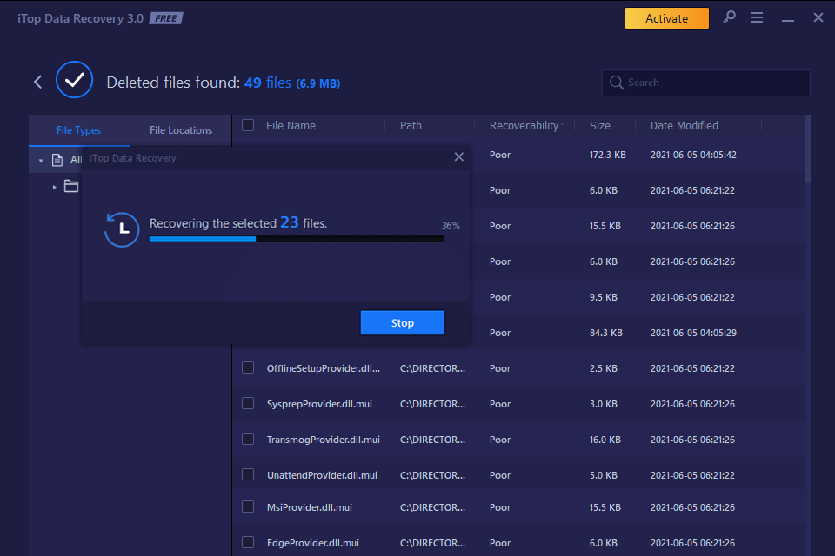The image size is (835, 556).
Task: Sort by the Recoverability column arrow
Action: [562, 126]
